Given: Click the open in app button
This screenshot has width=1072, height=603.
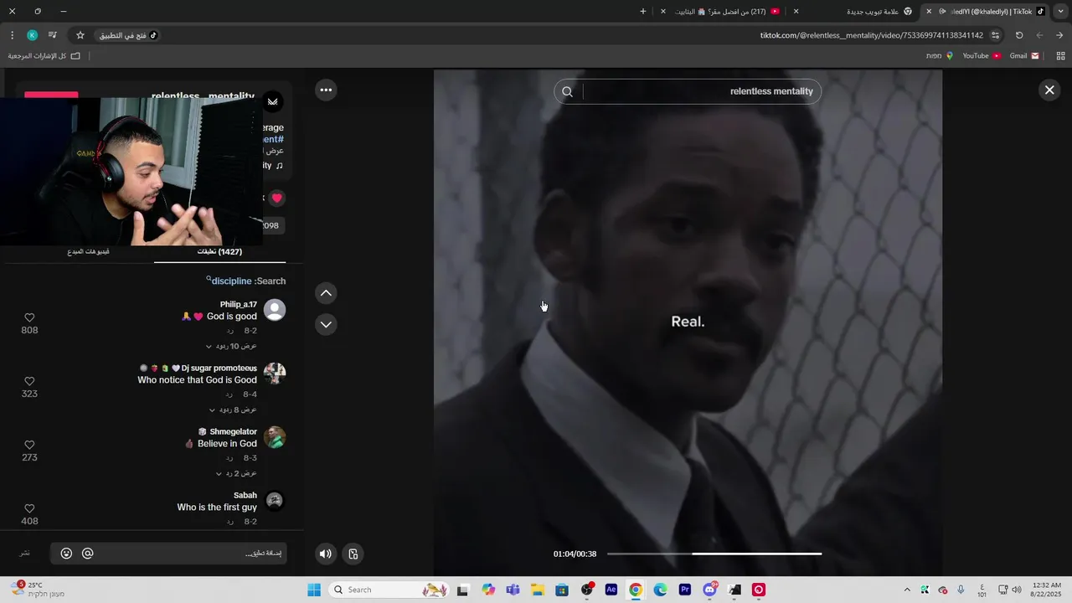Looking at the screenshot, I should click(127, 35).
